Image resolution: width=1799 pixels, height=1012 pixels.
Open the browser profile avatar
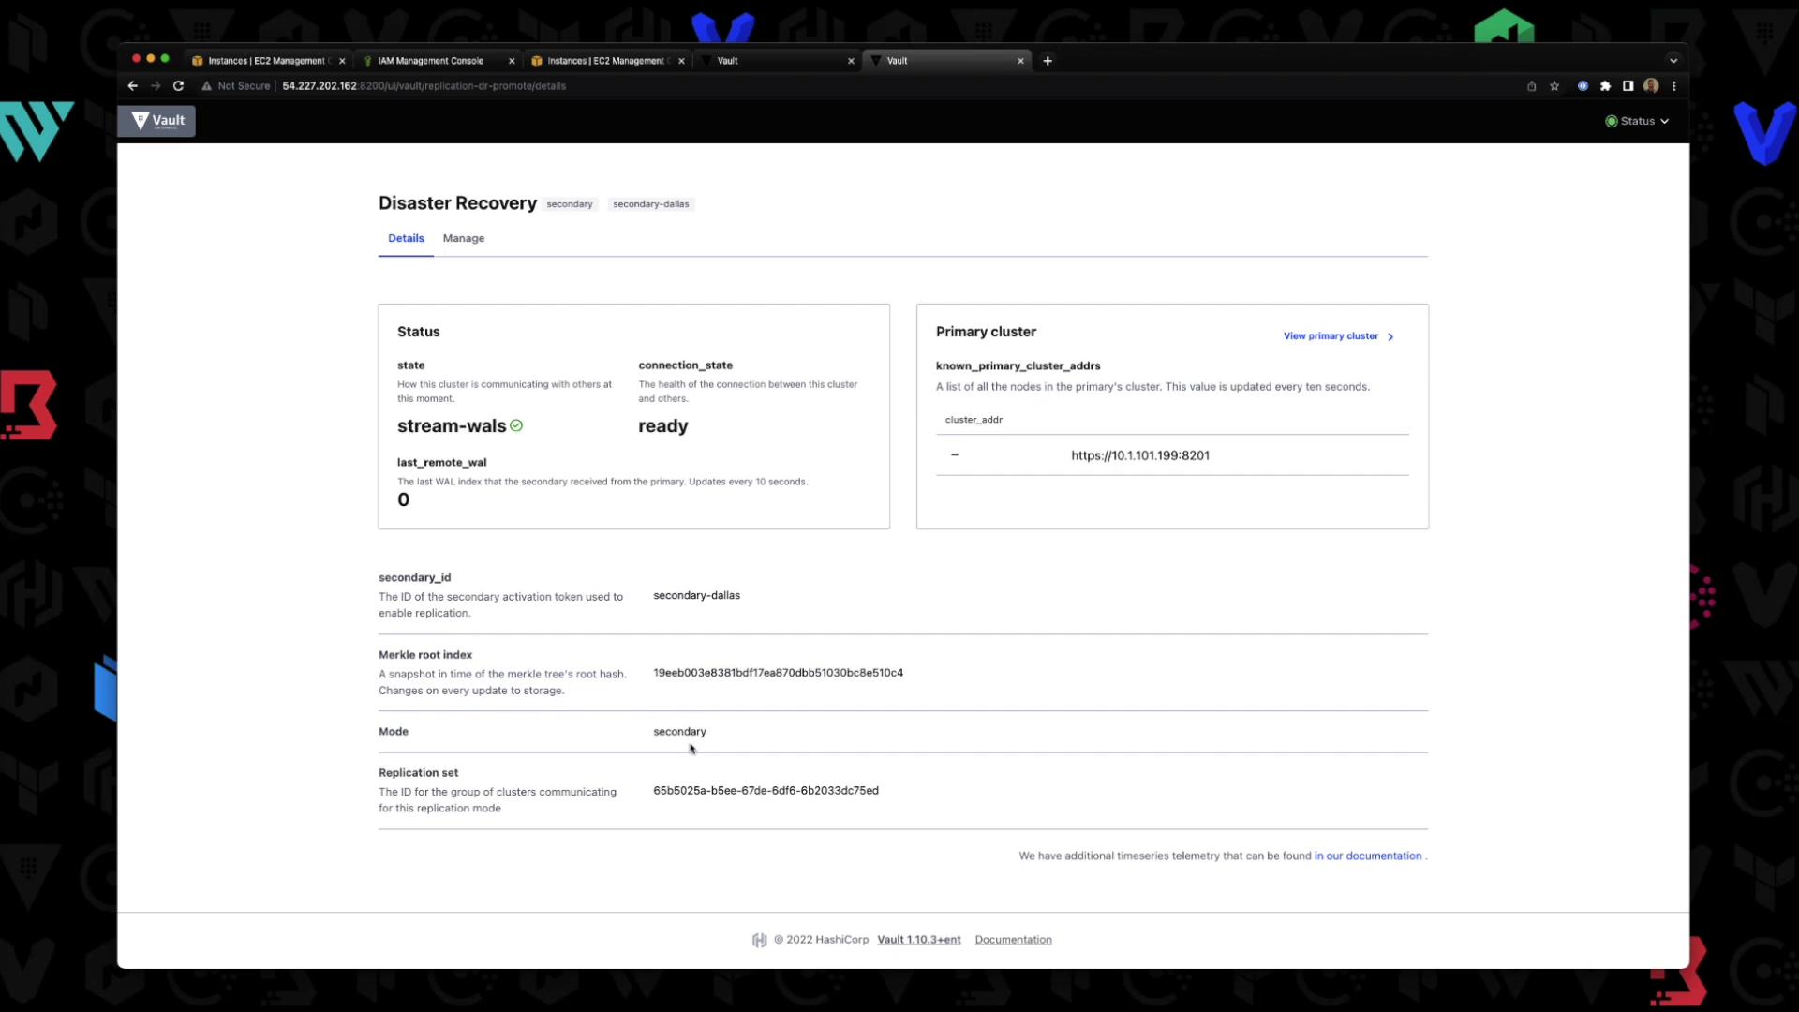click(1651, 86)
